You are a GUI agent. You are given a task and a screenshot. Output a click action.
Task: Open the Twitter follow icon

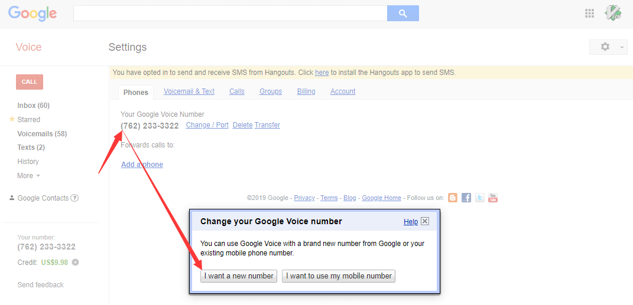point(479,198)
